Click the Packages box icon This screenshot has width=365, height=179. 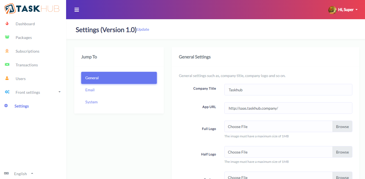(7, 37)
